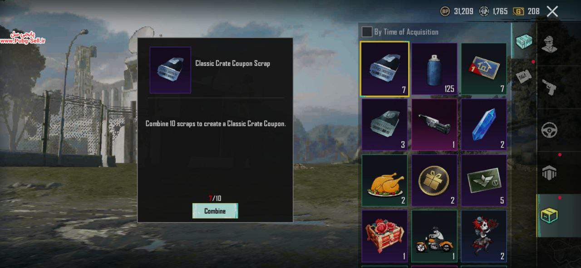Open the parachute backpack category tab
581x268 pixels.
[x=550, y=173]
